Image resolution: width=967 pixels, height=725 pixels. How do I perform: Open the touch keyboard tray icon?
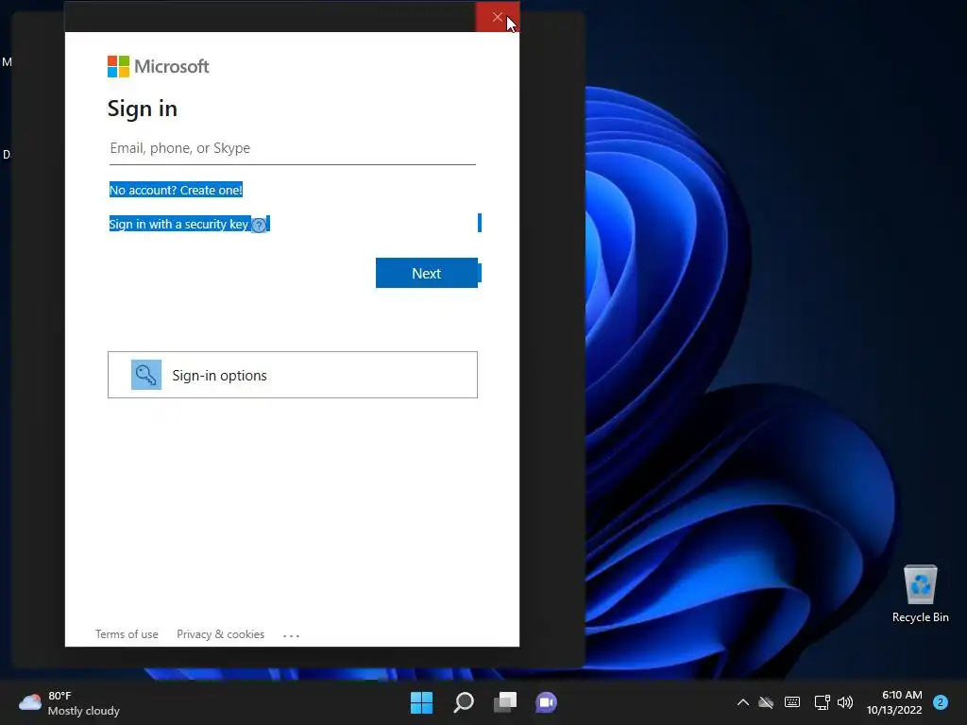pos(792,702)
